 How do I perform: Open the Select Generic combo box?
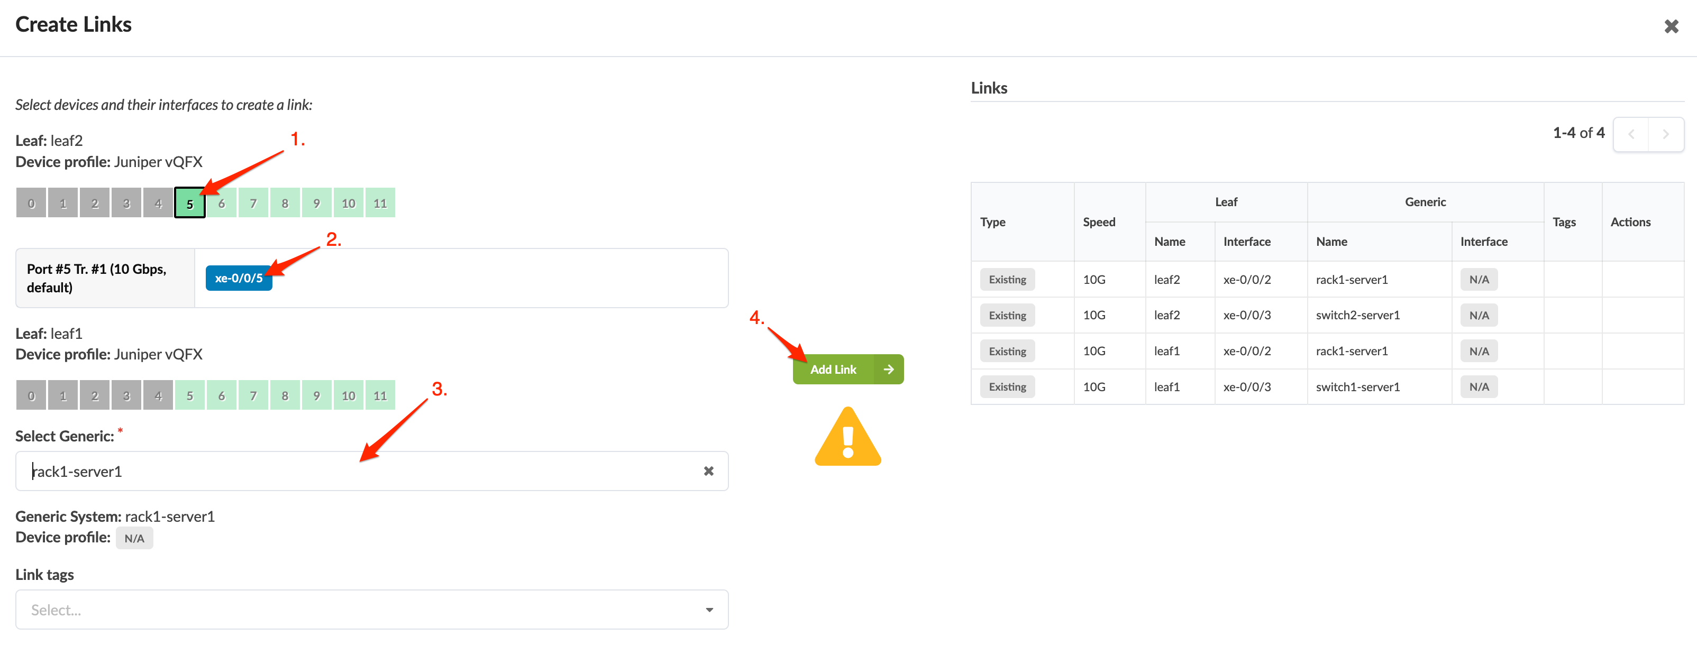[355, 471]
